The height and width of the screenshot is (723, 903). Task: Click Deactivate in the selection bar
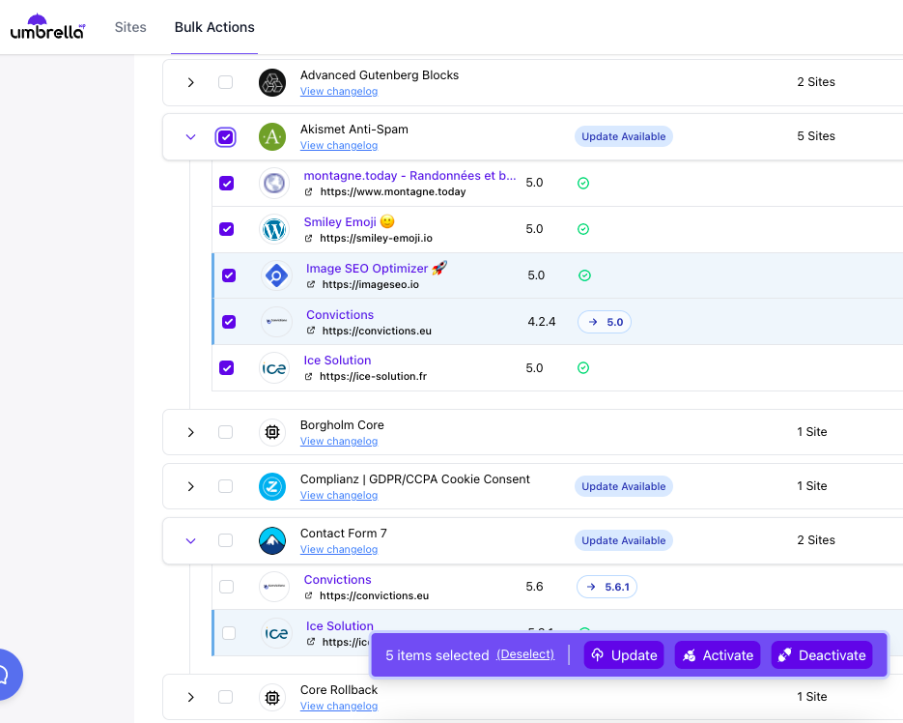tap(822, 655)
